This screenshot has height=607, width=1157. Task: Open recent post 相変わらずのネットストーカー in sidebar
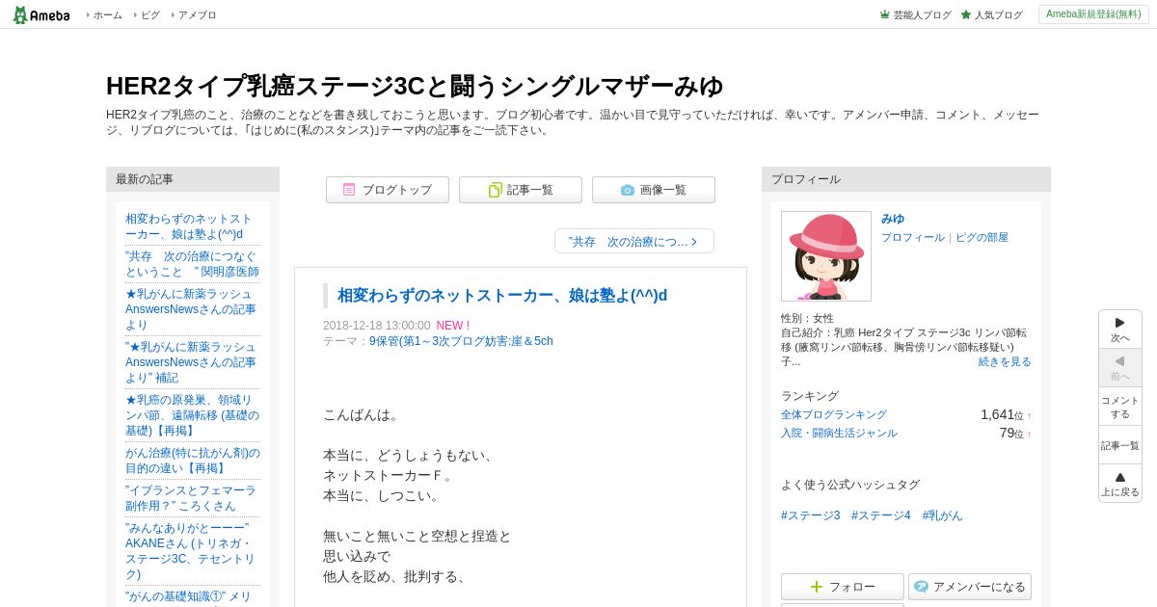189,226
